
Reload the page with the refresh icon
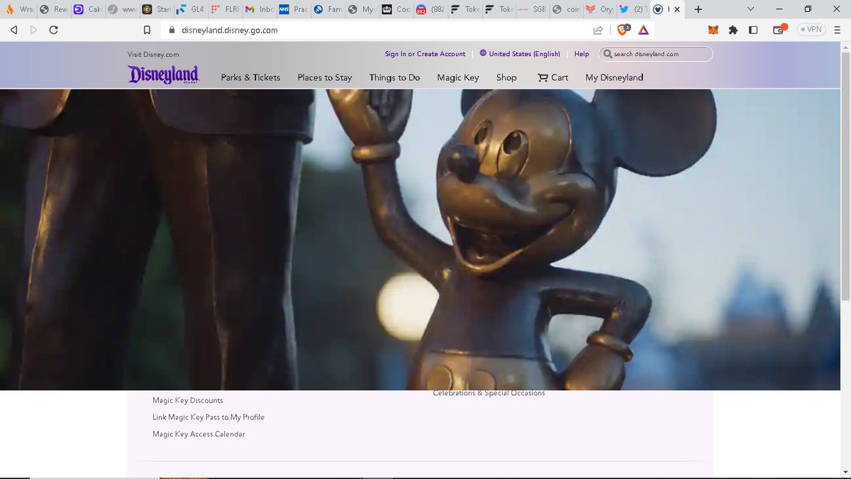tap(53, 31)
